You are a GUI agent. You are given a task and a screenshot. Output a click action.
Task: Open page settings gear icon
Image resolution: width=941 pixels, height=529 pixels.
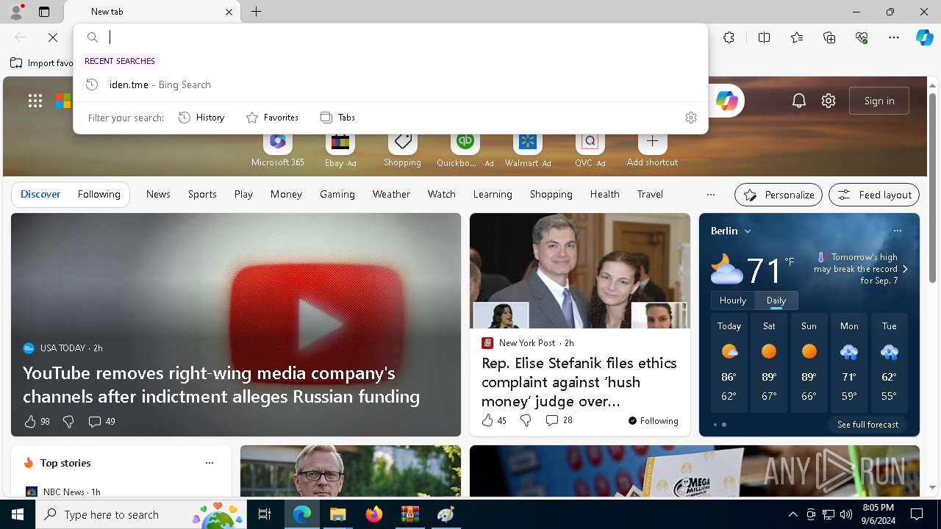click(829, 101)
